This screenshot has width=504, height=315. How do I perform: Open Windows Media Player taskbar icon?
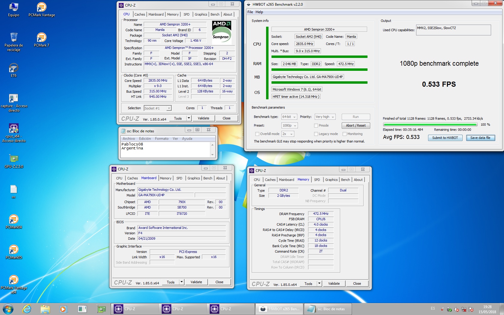[x=63, y=309]
